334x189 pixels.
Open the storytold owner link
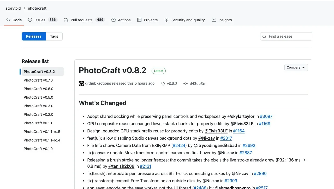click(x=13, y=8)
